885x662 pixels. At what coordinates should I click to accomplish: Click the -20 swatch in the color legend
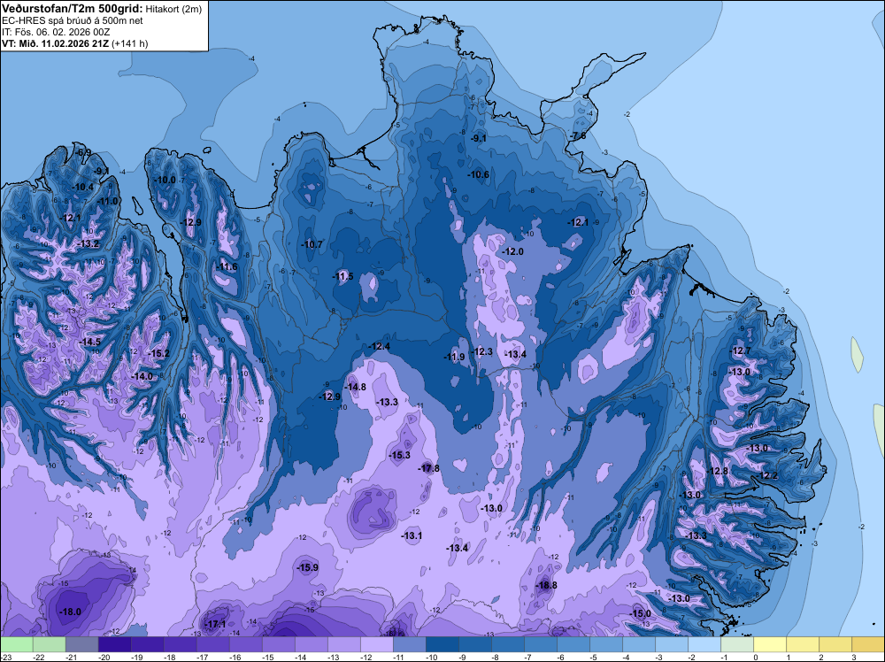coord(114,644)
